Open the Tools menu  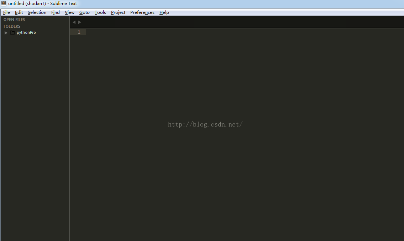click(x=100, y=12)
